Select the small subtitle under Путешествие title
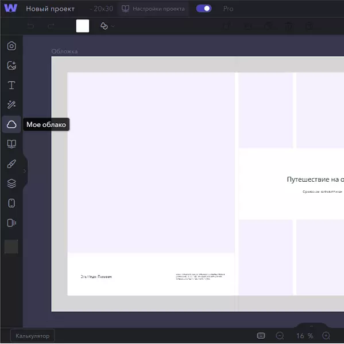This screenshot has width=344, height=344. point(322,191)
